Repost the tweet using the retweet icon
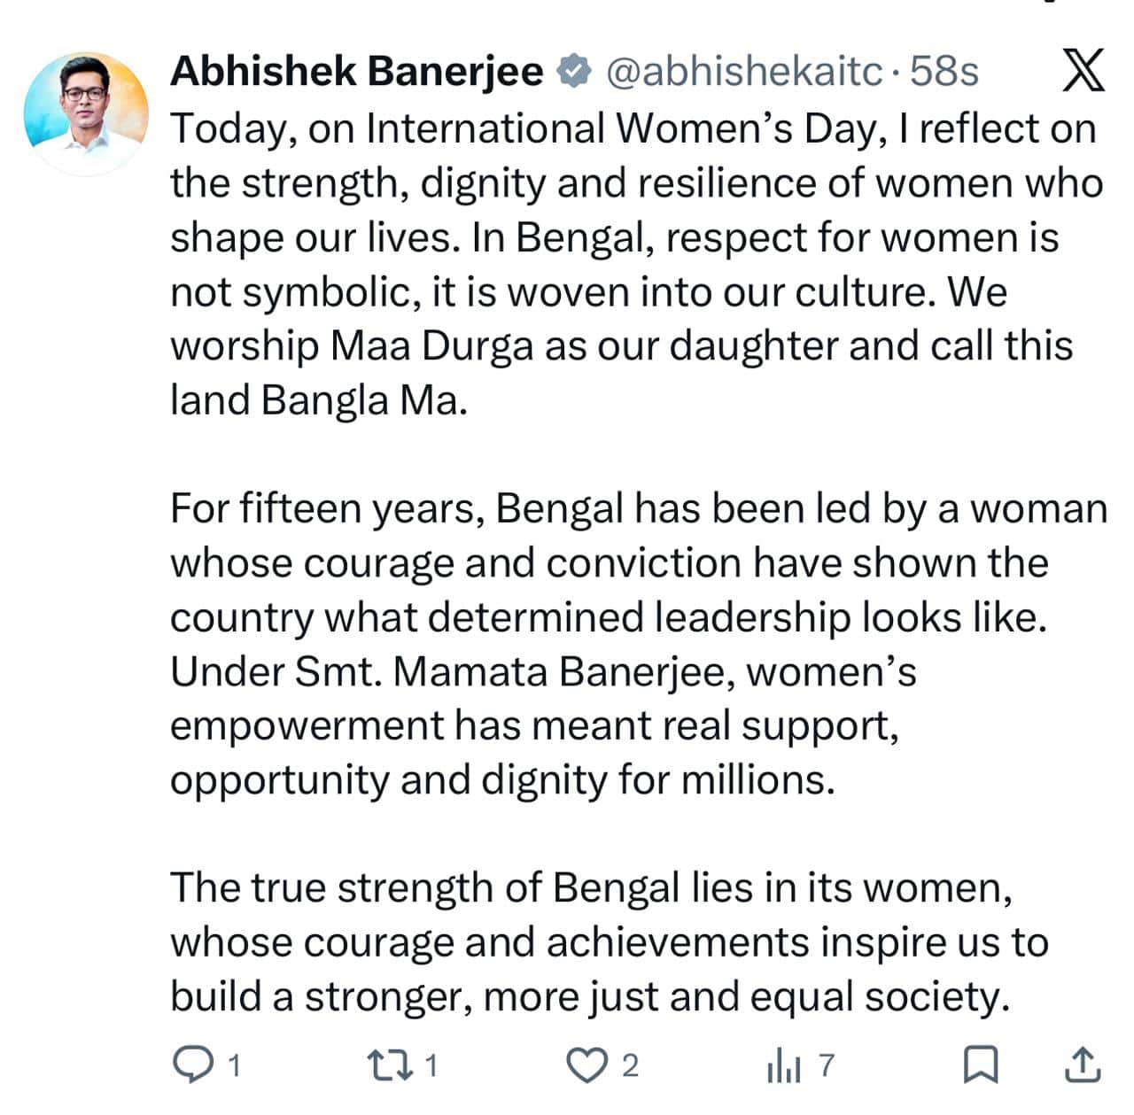Viewport: 1134px width, 1115px height. click(389, 1065)
